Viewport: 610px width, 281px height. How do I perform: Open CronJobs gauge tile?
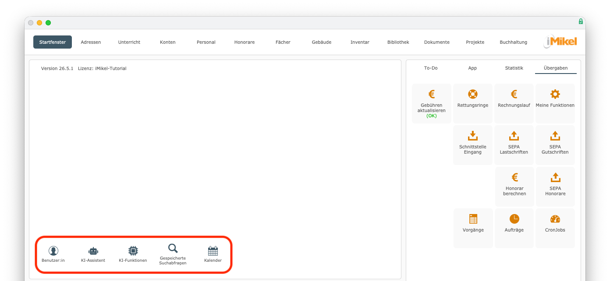point(555,228)
